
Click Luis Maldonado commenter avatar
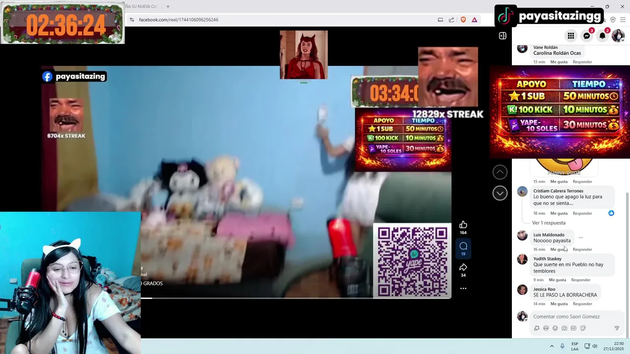coord(522,236)
